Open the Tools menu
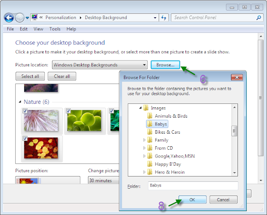The height and width of the screenshot is (215, 267). [x=55, y=29]
